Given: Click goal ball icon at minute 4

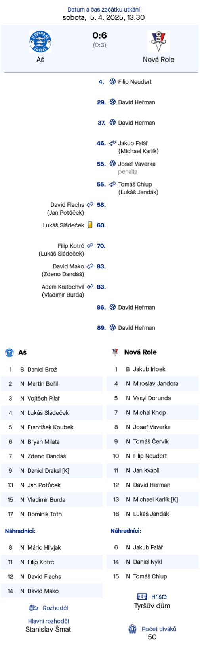Looking at the screenshot, I should pos(112,82).
